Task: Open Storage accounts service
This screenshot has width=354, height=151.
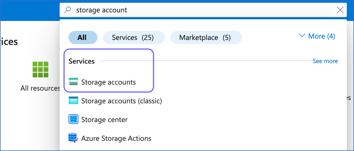Action: (x=109, y=82)
